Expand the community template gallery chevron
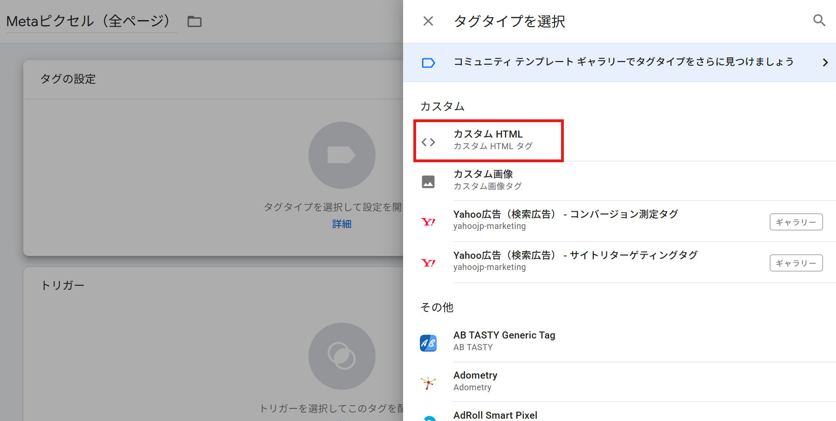The image size is (836, 421). [x=825, y=62]
